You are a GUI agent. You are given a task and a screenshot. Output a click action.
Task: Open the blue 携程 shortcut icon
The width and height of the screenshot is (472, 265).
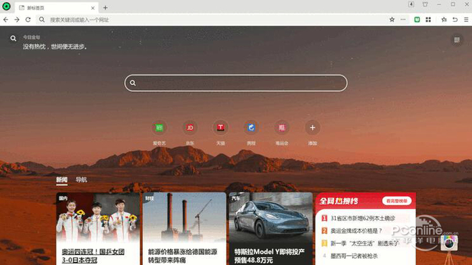[252, 127]
